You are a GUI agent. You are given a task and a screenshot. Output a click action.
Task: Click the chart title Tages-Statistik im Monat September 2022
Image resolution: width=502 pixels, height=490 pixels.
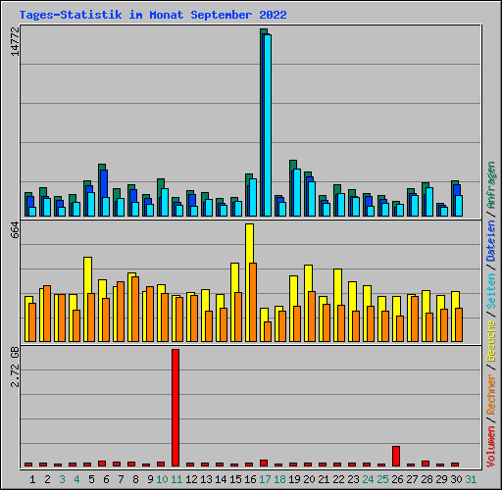click(x=153, y=15)
